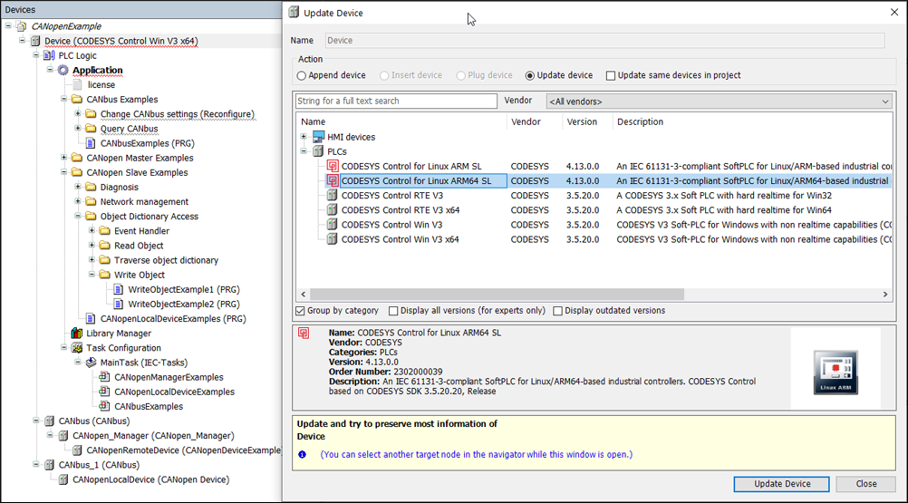Click the horizontal scrollbar thumb in device list
The height and width of the screenshot is (503, 908).
497,294
